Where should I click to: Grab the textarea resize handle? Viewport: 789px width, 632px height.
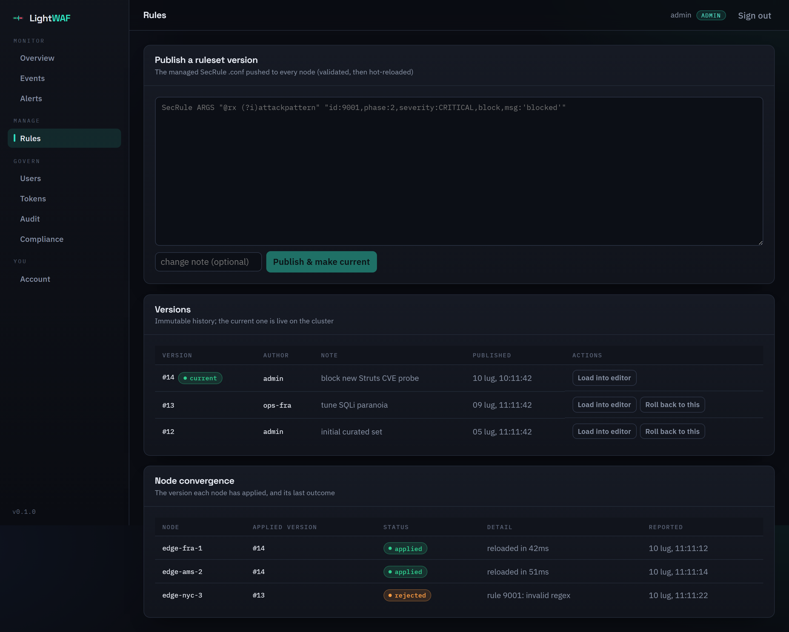coord(761,243)
